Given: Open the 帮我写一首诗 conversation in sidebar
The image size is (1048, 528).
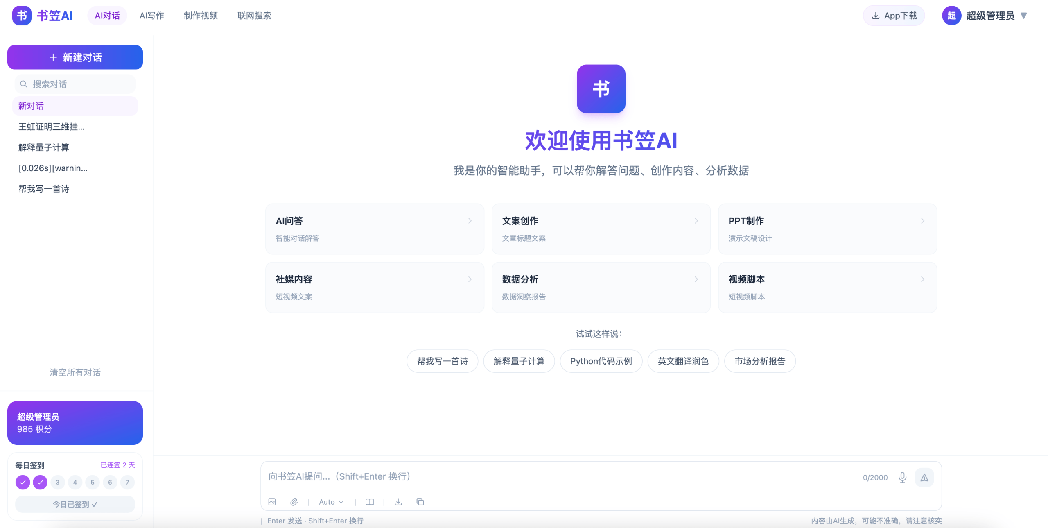Looking at the screenshot, I should click(x=75, y=189).
